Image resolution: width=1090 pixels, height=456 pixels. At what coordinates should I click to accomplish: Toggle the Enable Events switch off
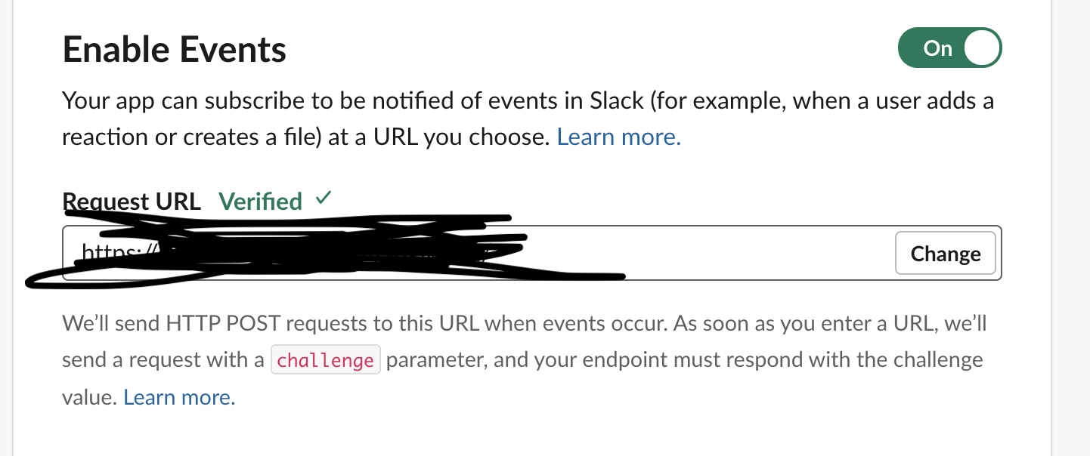click(x=949, y=48)
